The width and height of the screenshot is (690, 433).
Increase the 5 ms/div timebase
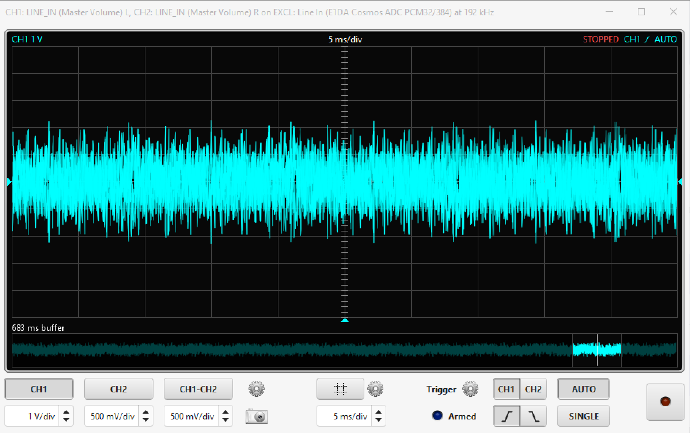point(379,412)
